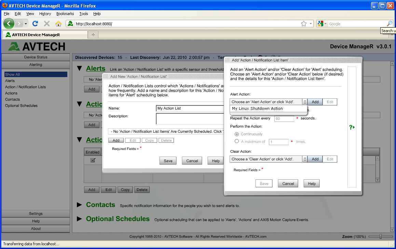Open the Bookmarks menu
The height and width of the screenshot is (249, 396).
tap(65, 14)
